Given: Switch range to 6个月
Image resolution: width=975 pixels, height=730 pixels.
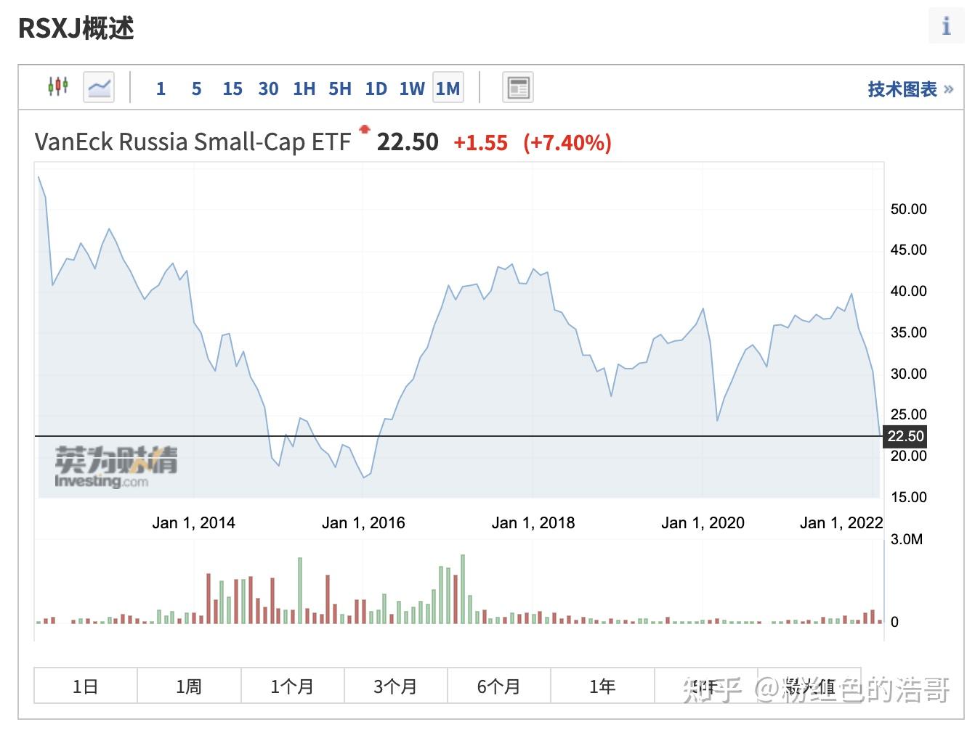Looking at the screenshot, I should point(499,686).
